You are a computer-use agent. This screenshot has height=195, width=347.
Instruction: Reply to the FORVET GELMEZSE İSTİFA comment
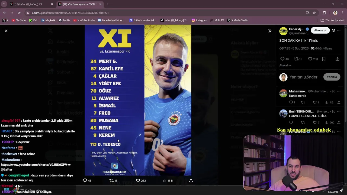291,123
